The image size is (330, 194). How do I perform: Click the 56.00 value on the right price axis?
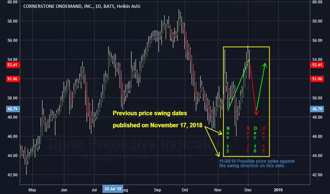pos(317,40)
